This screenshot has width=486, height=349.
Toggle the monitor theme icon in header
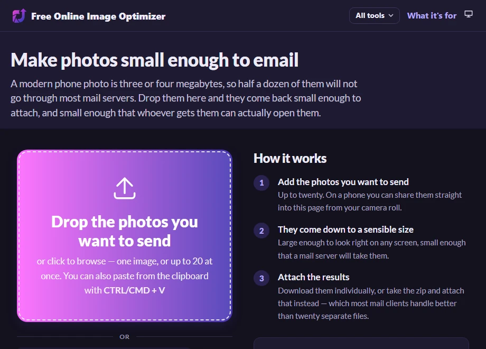(469, 14)
